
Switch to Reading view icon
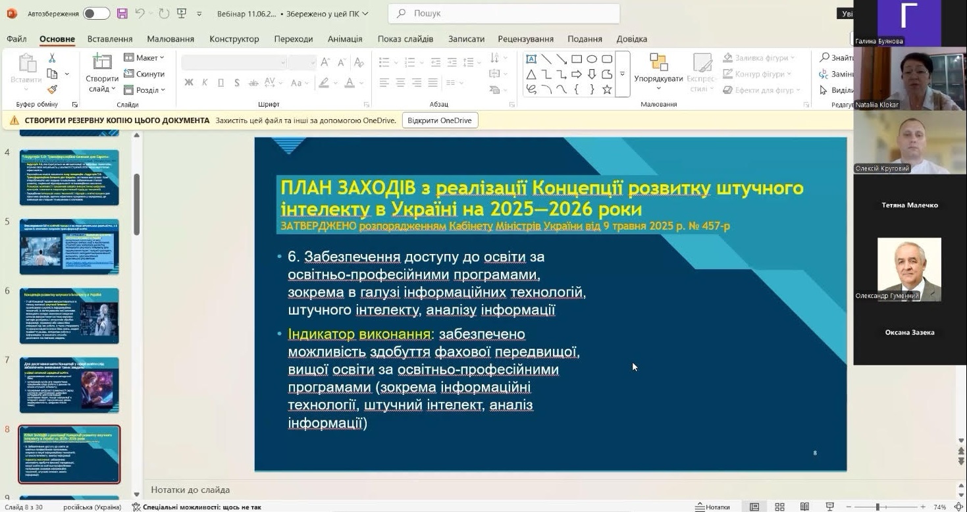804,507
